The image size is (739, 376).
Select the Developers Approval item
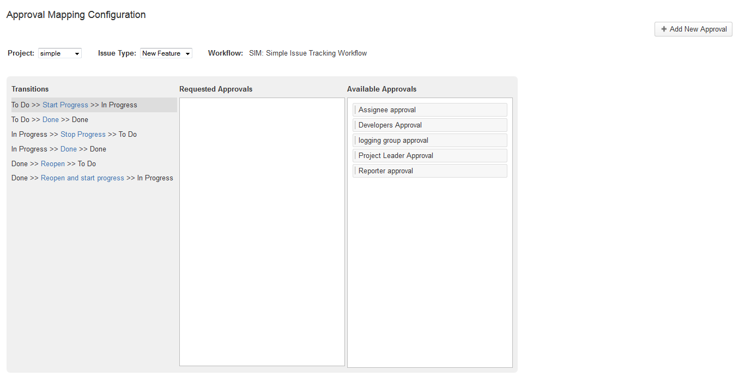[x=430, y=125]
